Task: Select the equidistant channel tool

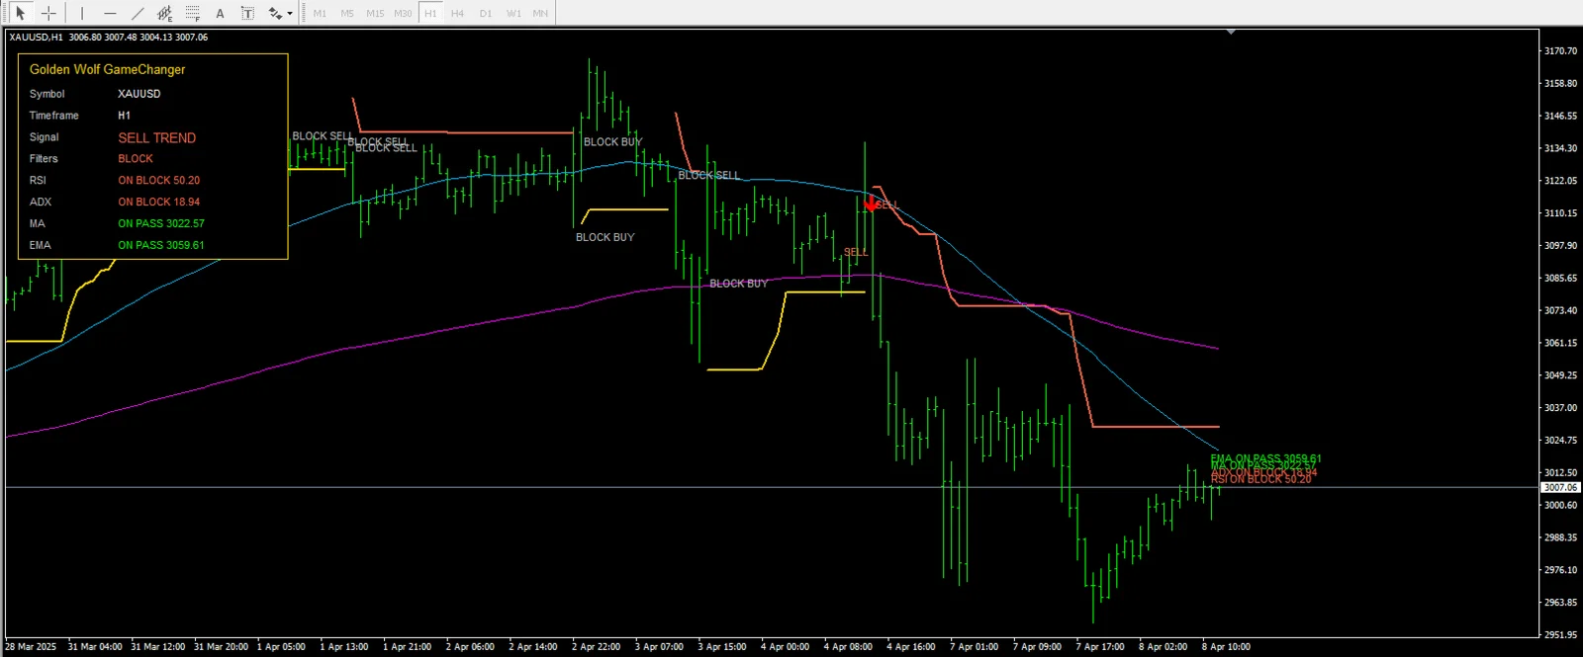Action: pos(165,13)
